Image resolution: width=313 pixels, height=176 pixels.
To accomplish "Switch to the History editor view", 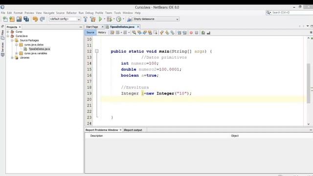I will 102,32.
